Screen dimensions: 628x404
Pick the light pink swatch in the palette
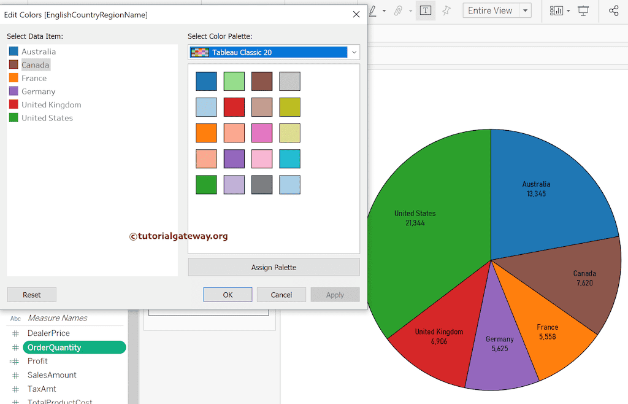(262, 158)
